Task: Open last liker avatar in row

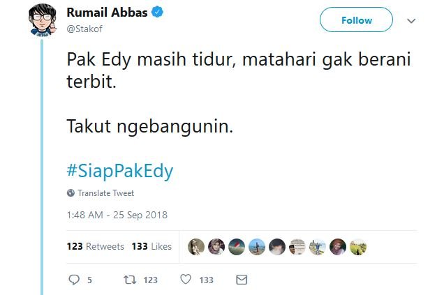Action: tap(358, 246)
